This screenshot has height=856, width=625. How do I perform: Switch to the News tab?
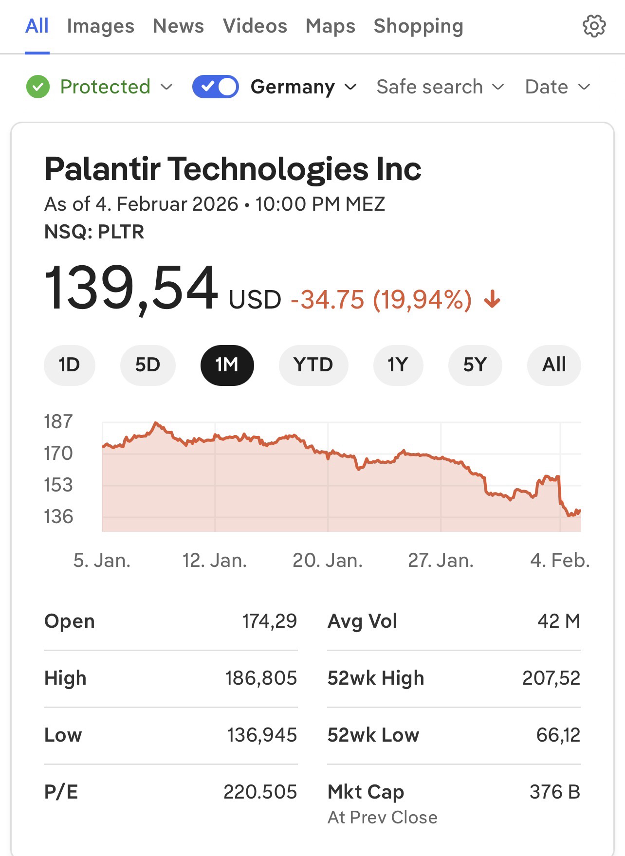pyautogui.click(x=178, y=26)
